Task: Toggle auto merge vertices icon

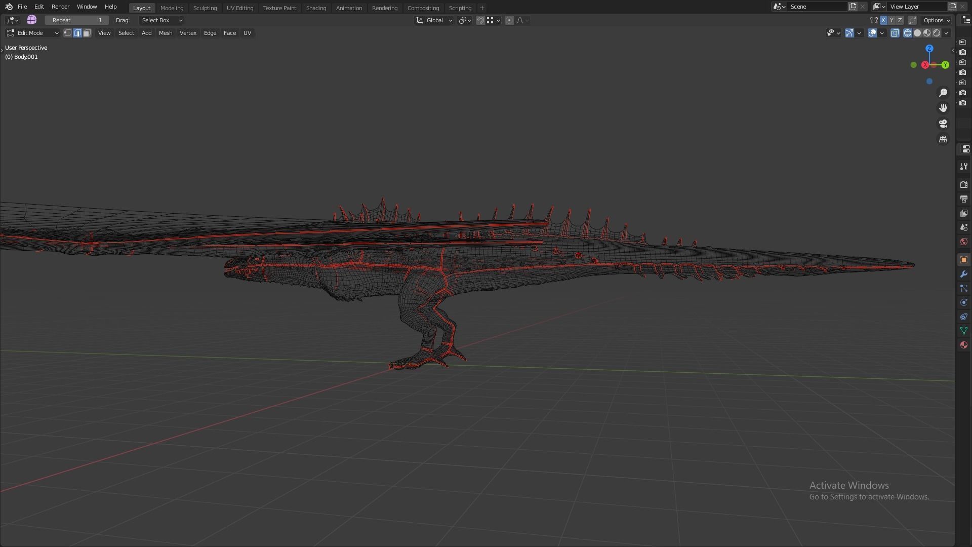Action: pyautogui.click(x=912, y=20)
